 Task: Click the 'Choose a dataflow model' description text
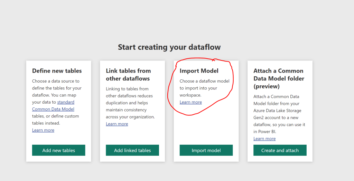(204, 88)
